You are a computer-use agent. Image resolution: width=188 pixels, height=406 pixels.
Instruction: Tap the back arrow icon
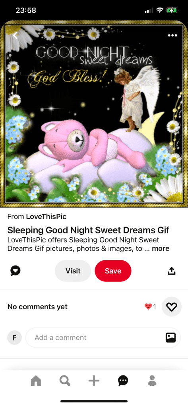point(15,35)
